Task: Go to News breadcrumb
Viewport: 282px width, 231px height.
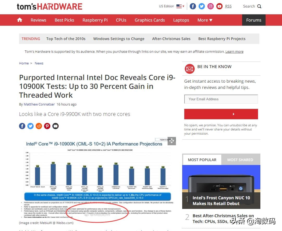Action: (39, 63)
